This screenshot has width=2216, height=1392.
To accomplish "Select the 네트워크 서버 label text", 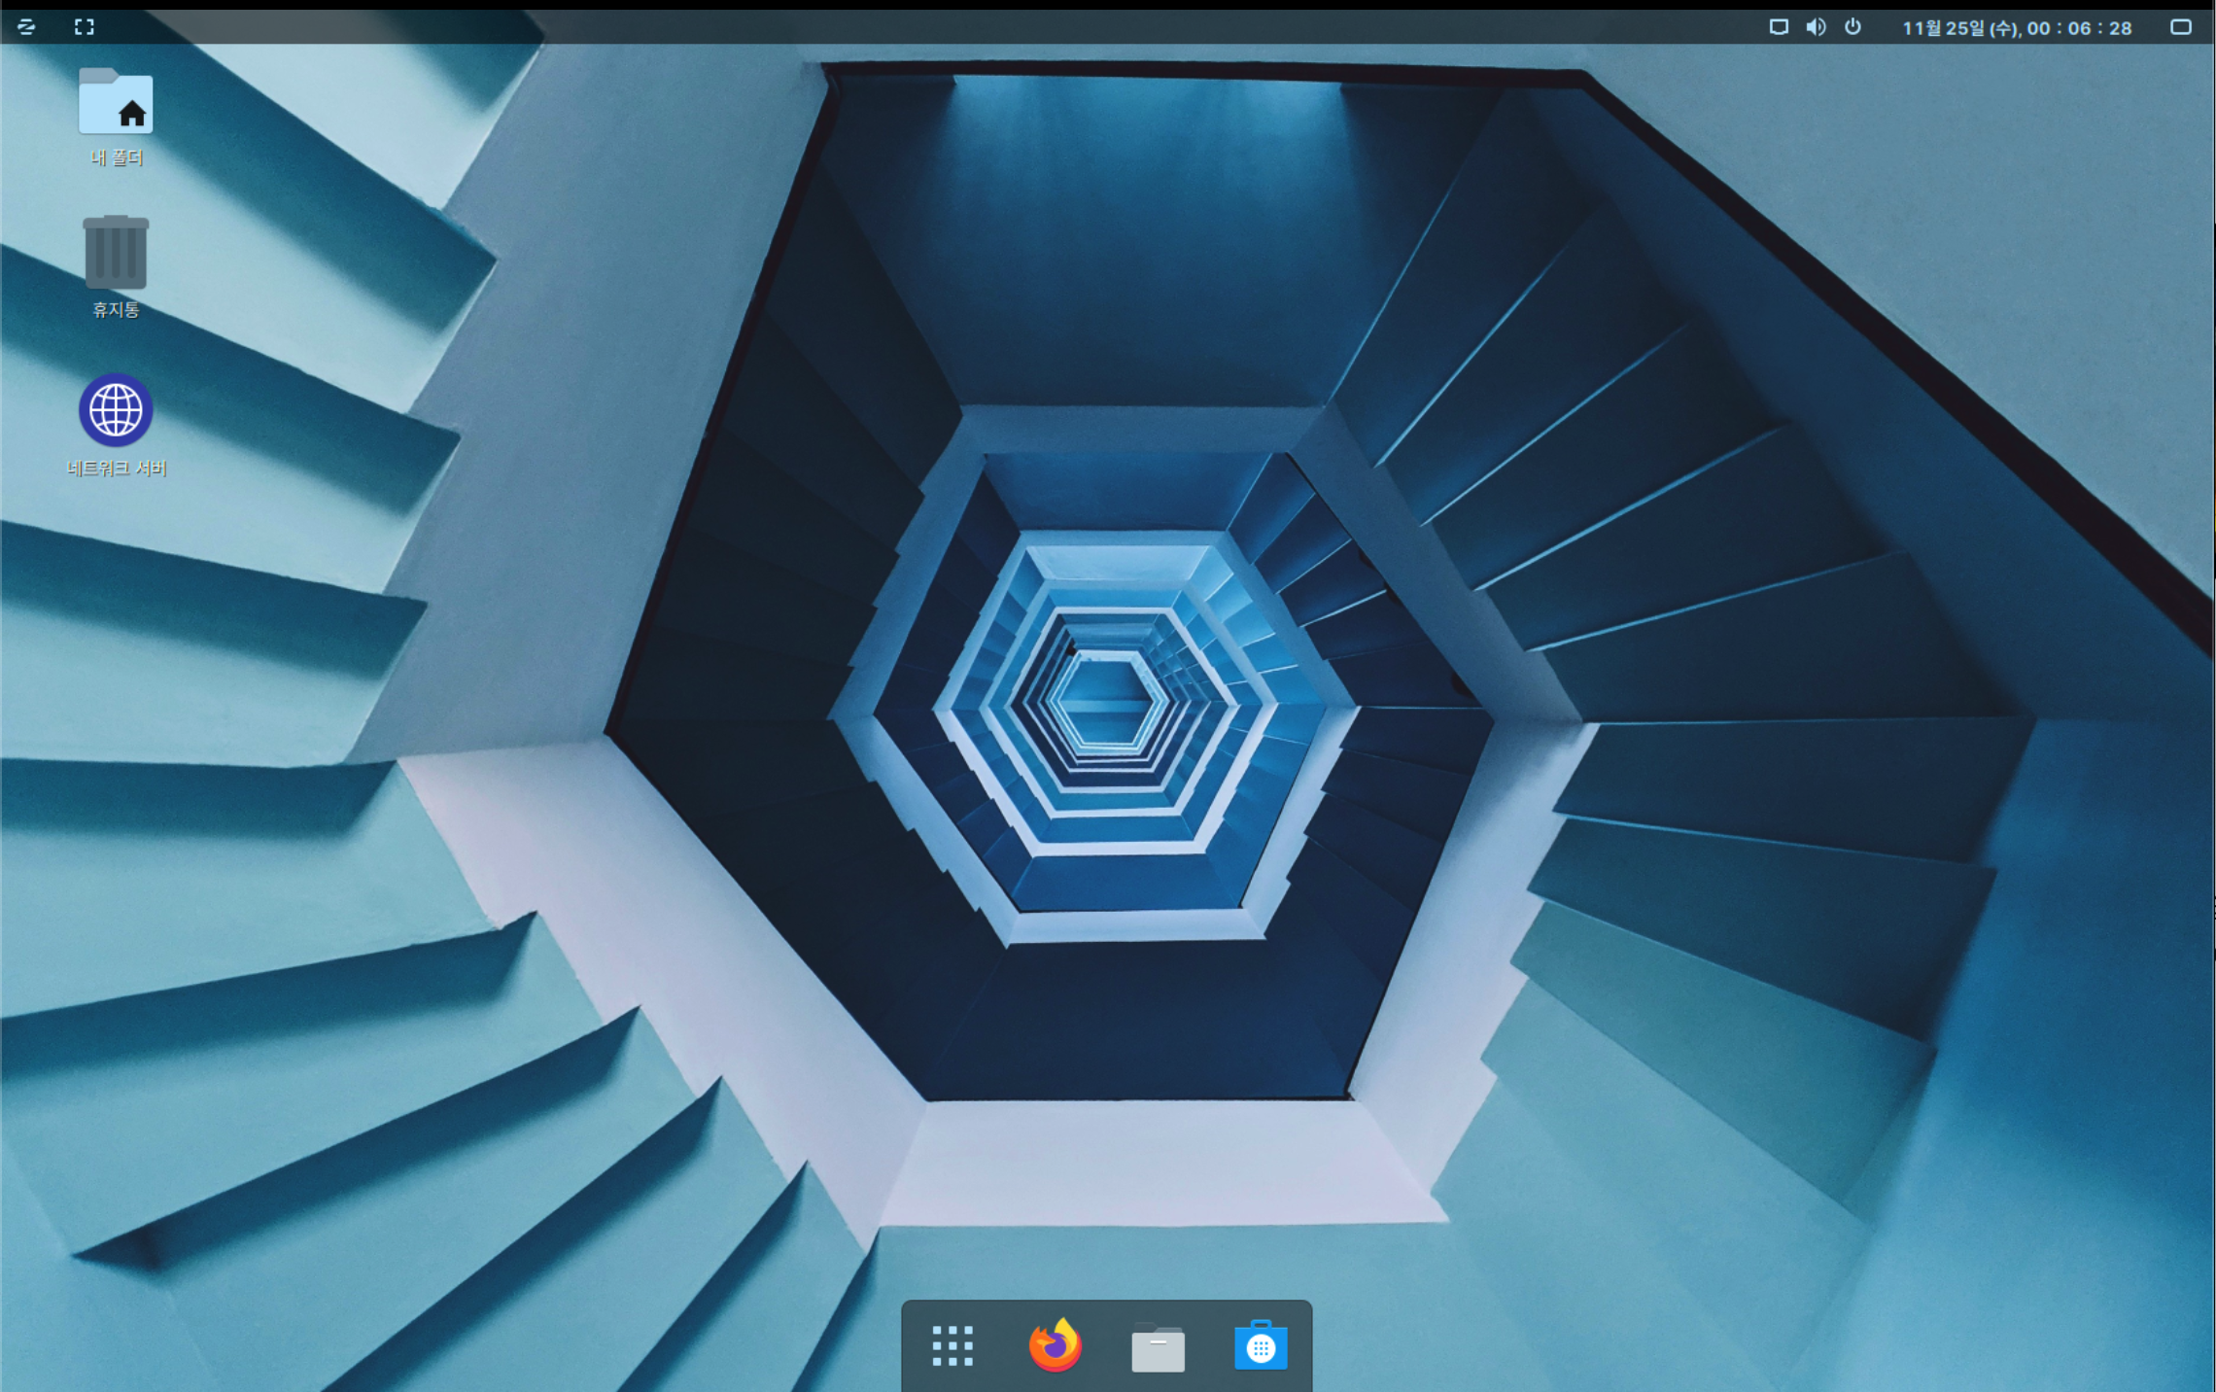I will (x=117, y=468).
